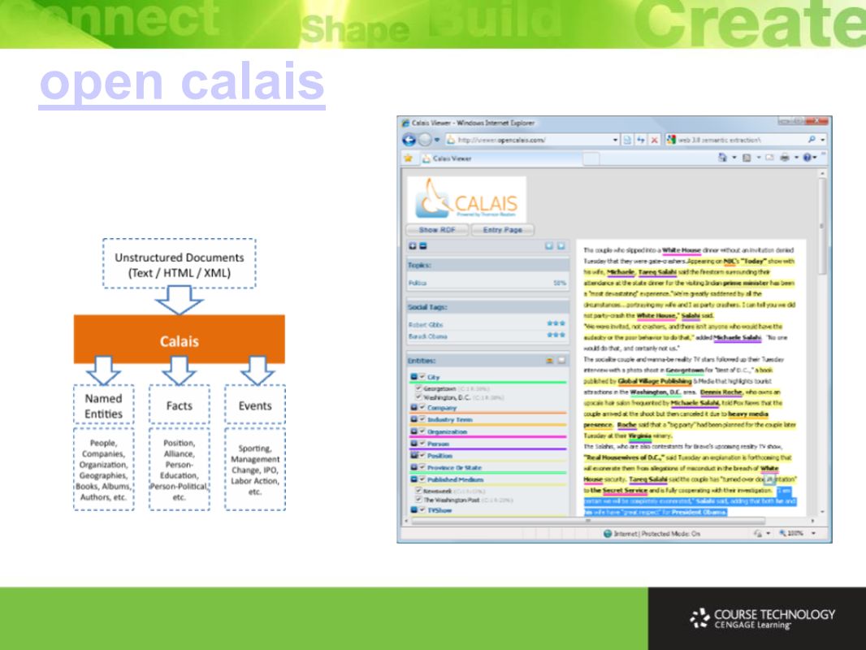
Task: Toggle the City checkbox
Action: [422, 377]
